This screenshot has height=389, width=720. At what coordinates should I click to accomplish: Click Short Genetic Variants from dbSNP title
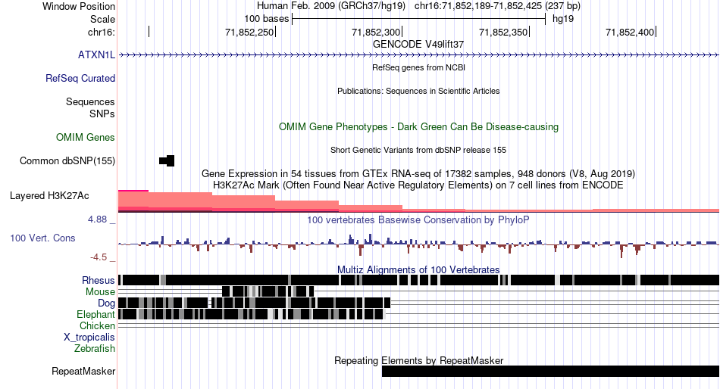pos(418,150)
